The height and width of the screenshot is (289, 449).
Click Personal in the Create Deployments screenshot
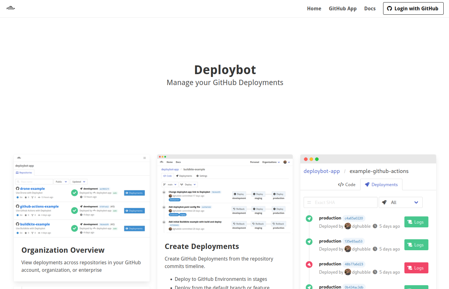[x=254, y=162]
